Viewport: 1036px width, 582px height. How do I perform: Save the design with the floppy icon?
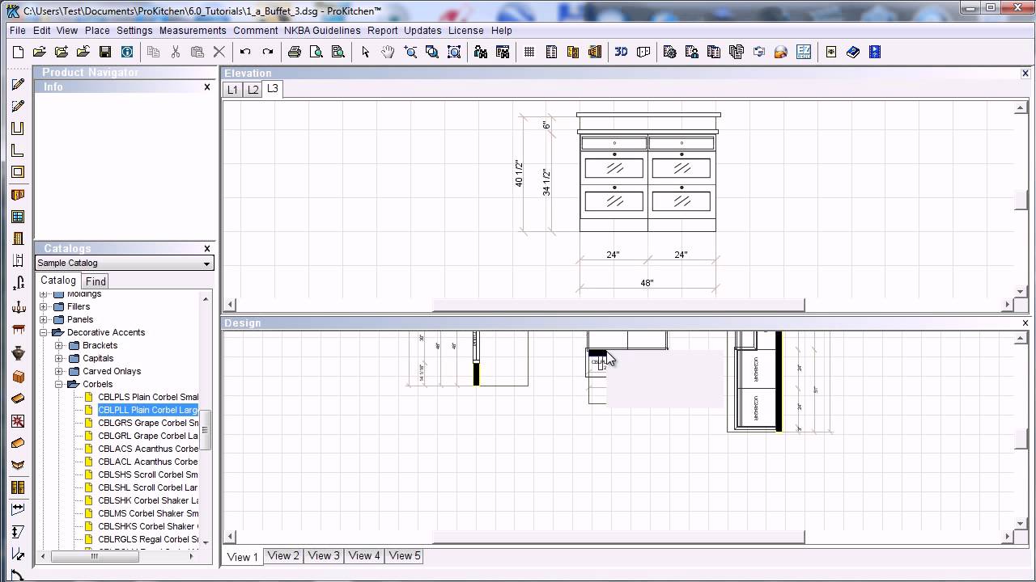(105, 52)
